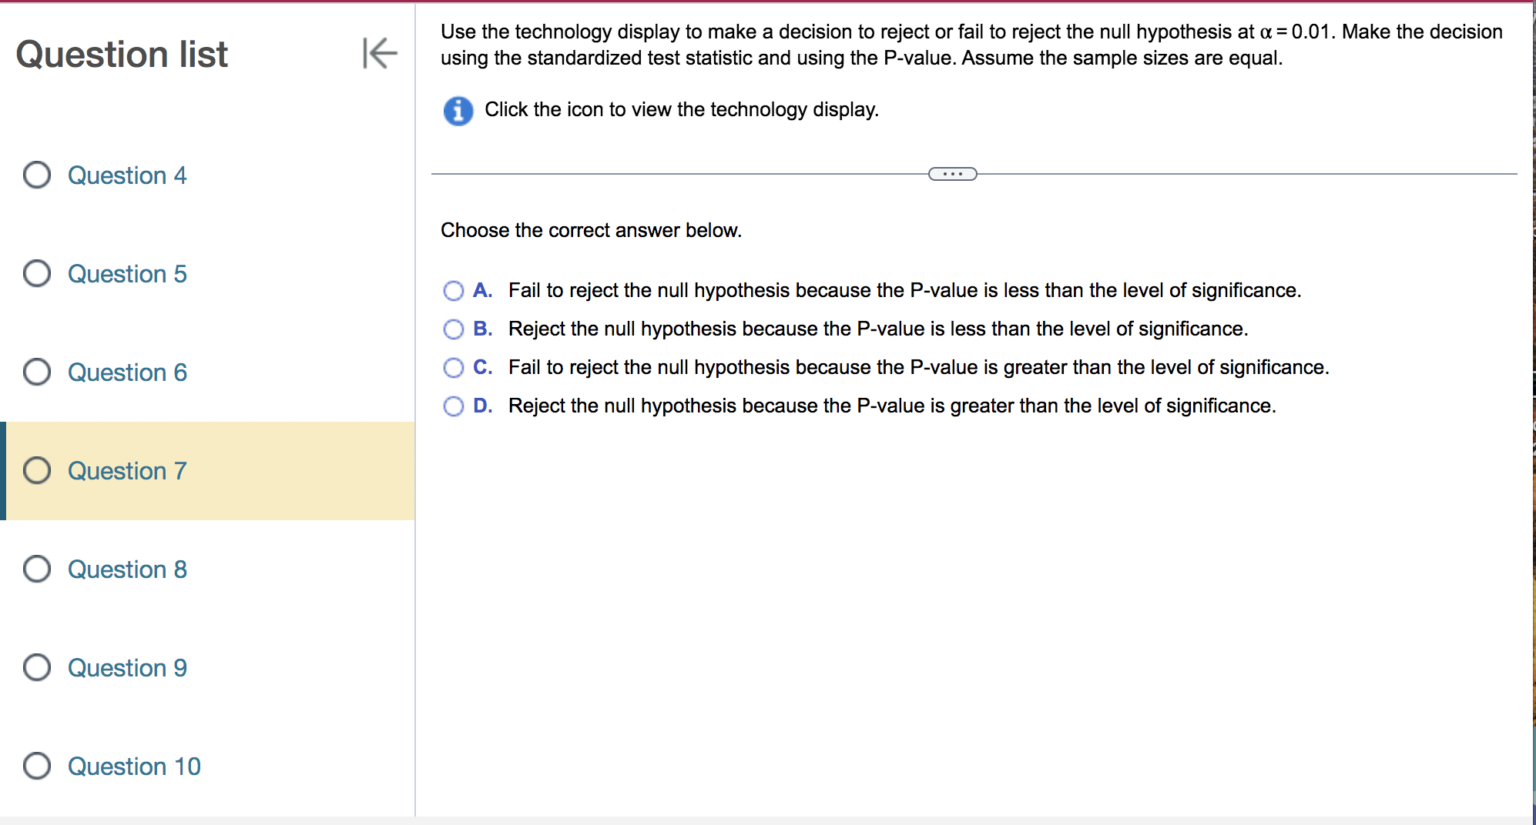The image size is (1536, 825).
Task: Open Question 9 from the list
Action: click(127, 667)
